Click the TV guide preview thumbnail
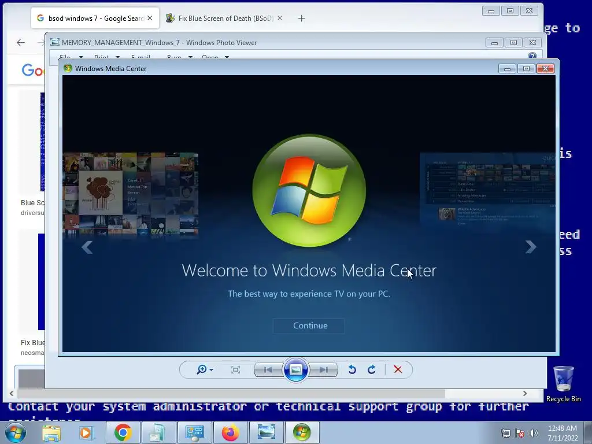This screenshot has width=592, height=444. click(x=487, y=189)
